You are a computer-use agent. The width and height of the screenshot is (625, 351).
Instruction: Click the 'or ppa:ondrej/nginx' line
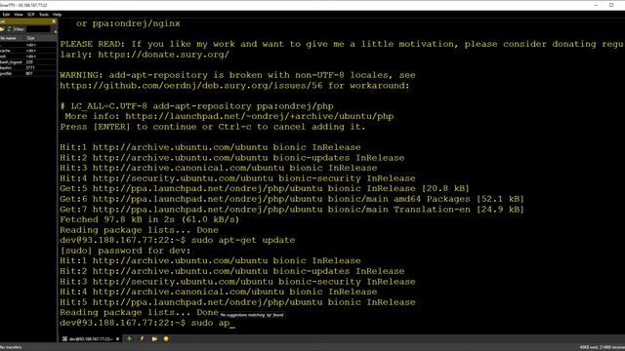pyautogui.click(x=128, y=23)
